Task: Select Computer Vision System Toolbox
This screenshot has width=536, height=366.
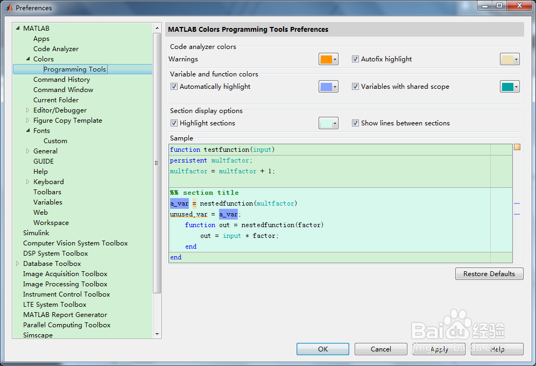Action: pyautogui.click(x=75, y=243)
